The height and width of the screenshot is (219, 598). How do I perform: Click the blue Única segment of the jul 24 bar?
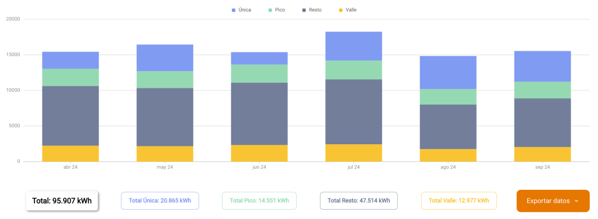pos(353,46)
